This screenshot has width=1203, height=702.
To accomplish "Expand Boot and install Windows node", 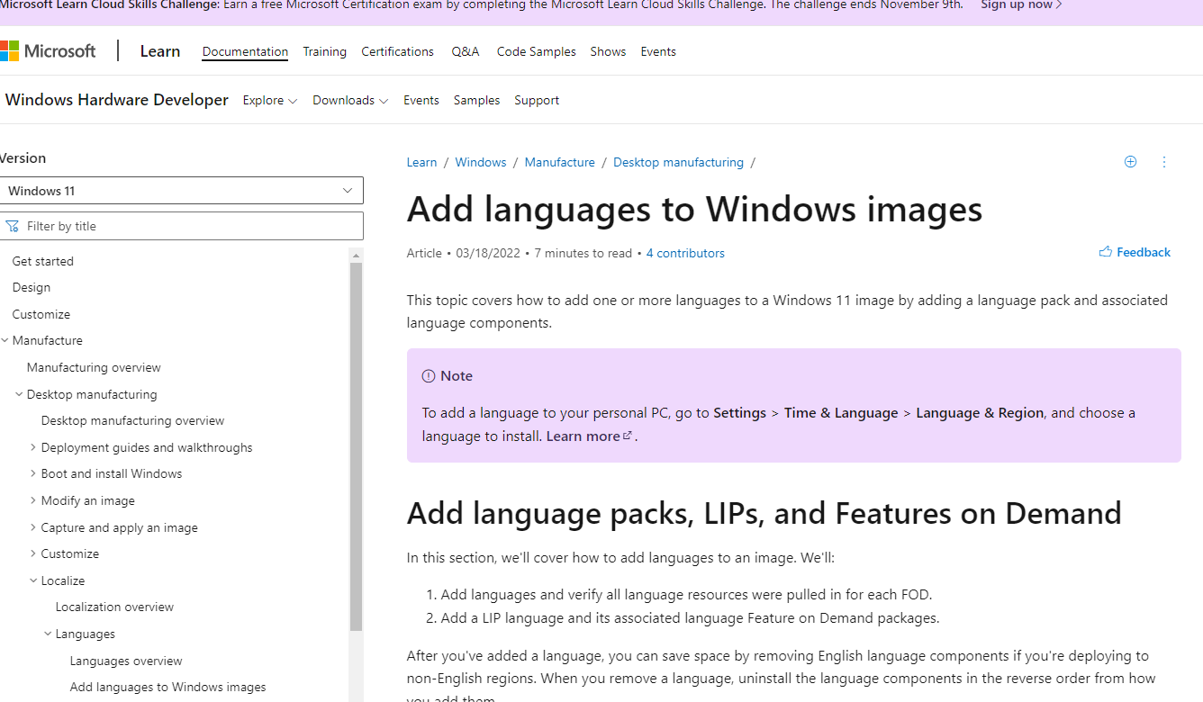I will click(33, 473).
